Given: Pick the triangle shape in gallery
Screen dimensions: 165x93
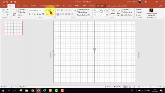Looking at the screenshot, I should pos(95,12).
